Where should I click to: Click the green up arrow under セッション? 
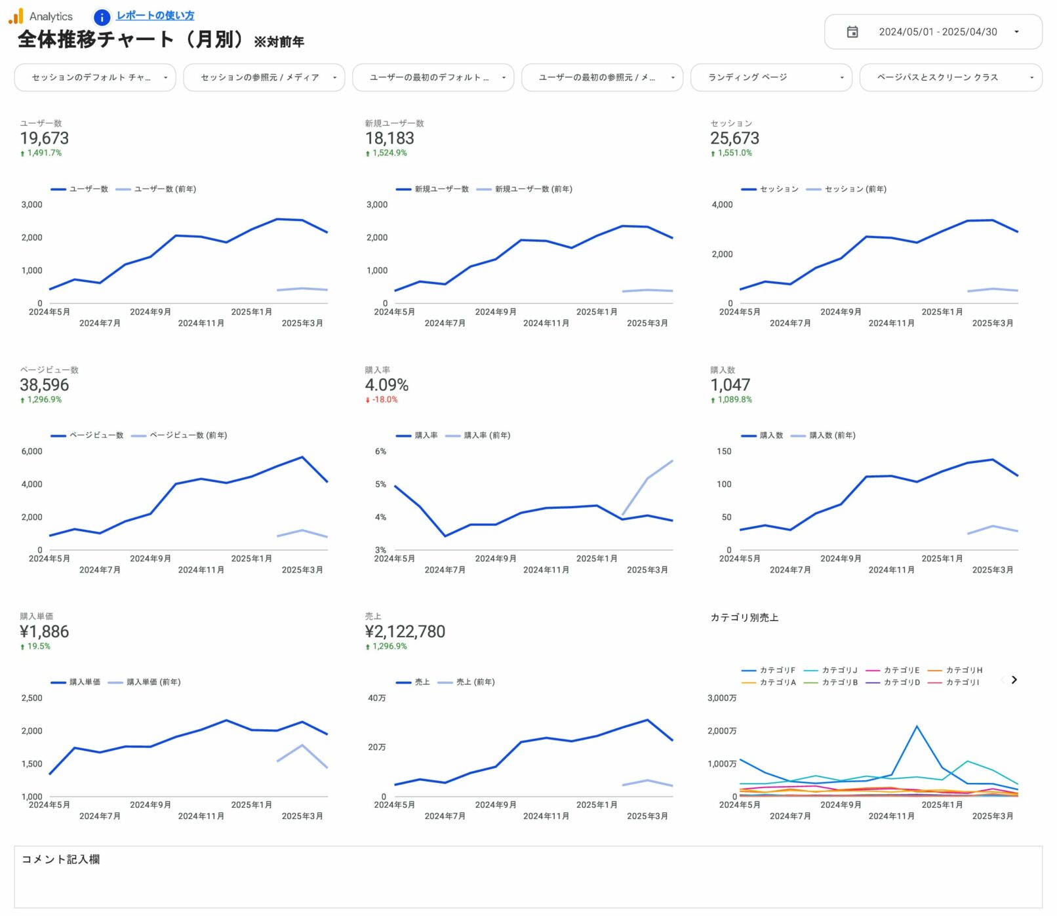pyautogui.click(x=713, y=153)
